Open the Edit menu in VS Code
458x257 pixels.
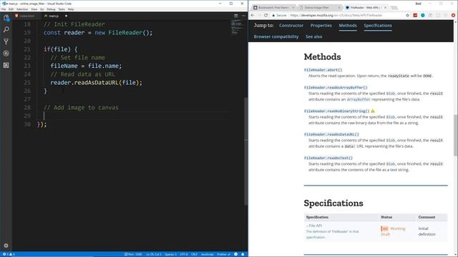point(11,9)
